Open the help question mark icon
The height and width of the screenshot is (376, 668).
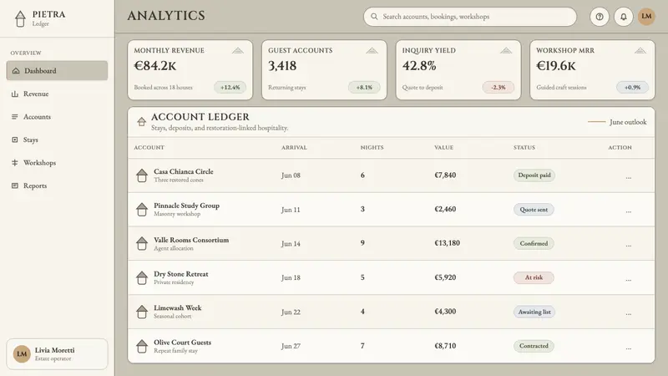tap(600, 17)
